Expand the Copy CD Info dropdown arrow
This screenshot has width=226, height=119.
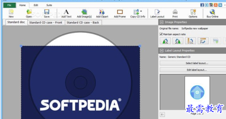tap(141, 11)
